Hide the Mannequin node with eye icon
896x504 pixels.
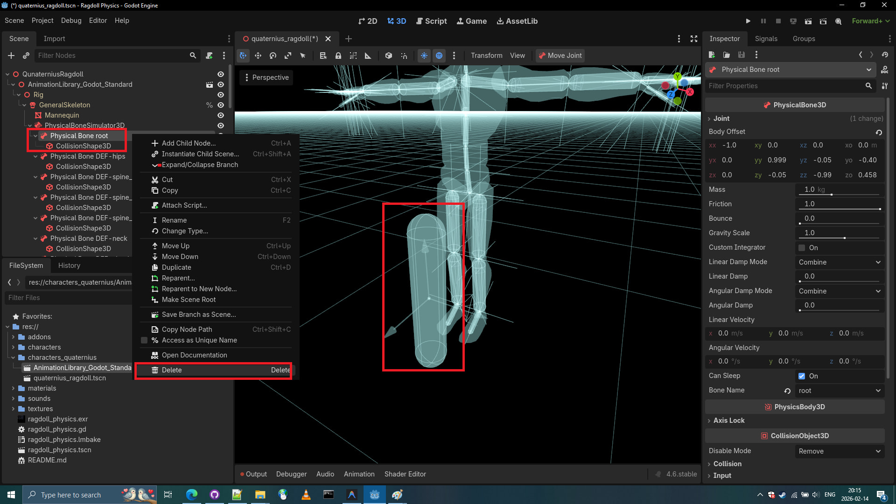coord(221,115)
